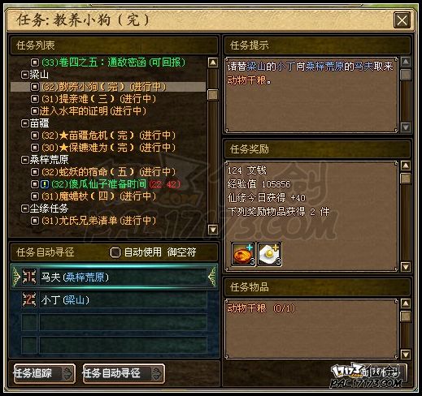Click down arrow of 任务奖励 scrollbar
This screenshot has height=396, width=422.
click(406, 267)
